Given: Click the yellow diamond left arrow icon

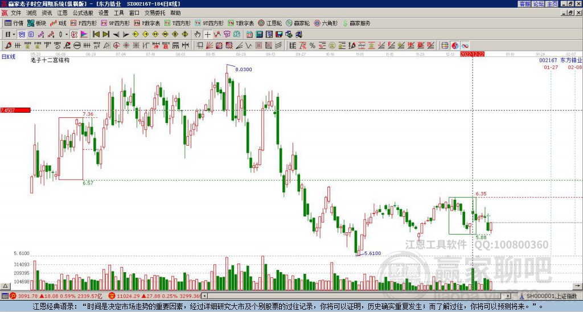Looking at the screenshot, I should (x=136, y=35).
